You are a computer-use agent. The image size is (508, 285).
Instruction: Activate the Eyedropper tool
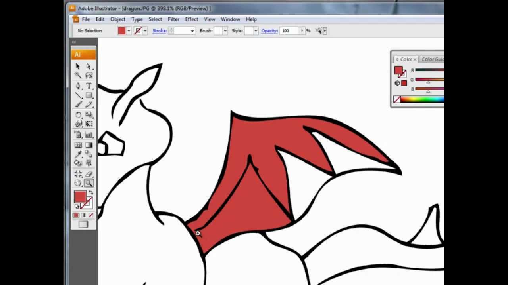pos(78,154)
